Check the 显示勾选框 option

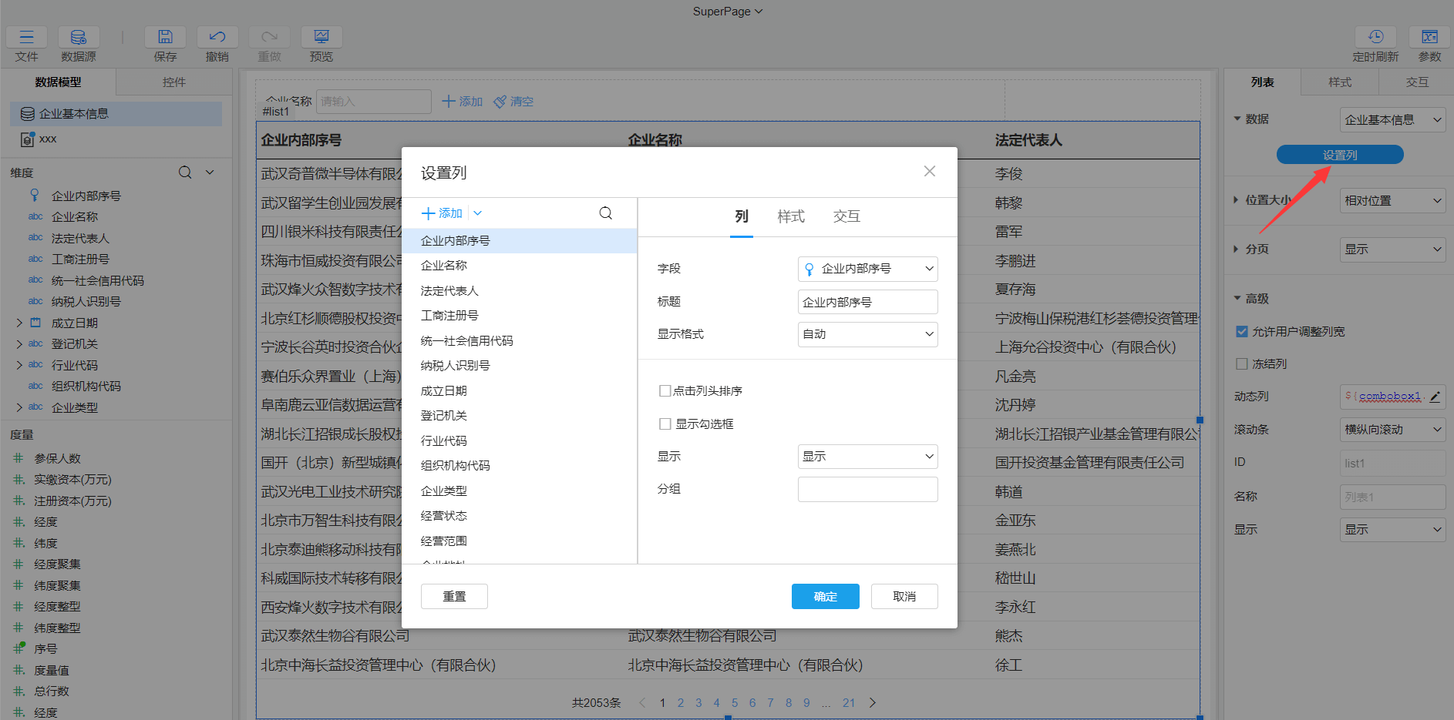coord(665,424)
